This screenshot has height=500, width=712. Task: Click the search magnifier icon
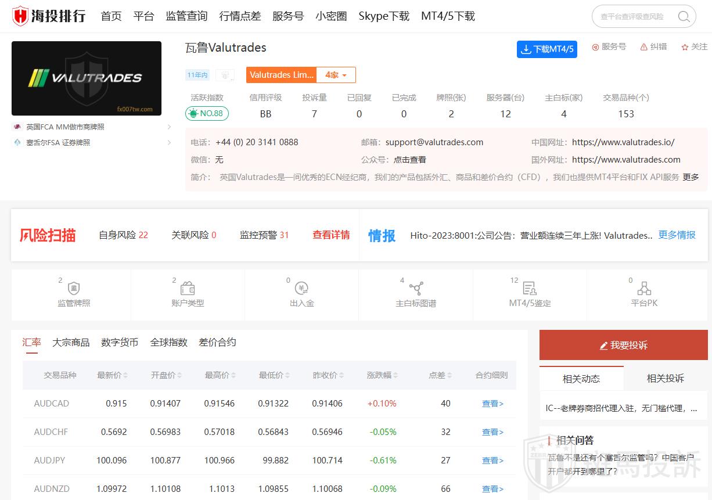pyautogui.click(x=684, y=16)
